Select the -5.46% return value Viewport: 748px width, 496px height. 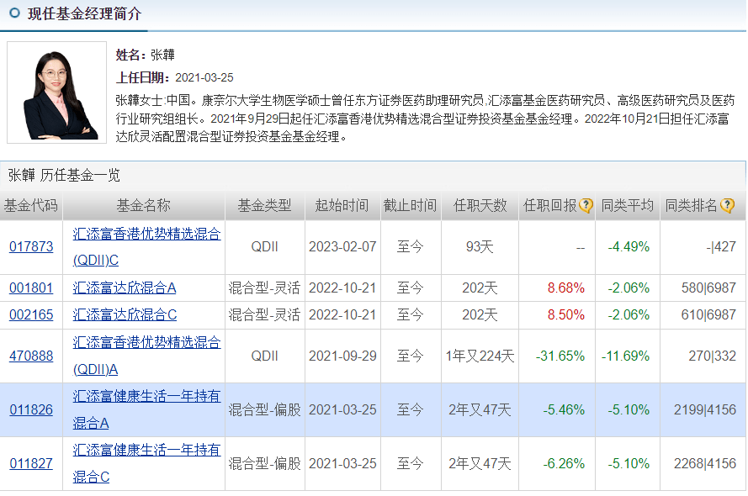tap(564, 409)
